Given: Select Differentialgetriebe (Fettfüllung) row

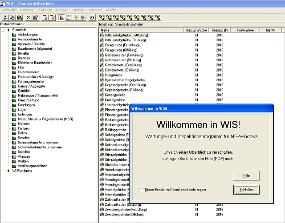Looking at the screenshot, I should point(126,35).
